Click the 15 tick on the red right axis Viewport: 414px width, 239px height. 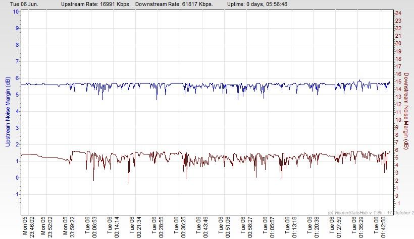pyautogui.click(x=398, y=82)
